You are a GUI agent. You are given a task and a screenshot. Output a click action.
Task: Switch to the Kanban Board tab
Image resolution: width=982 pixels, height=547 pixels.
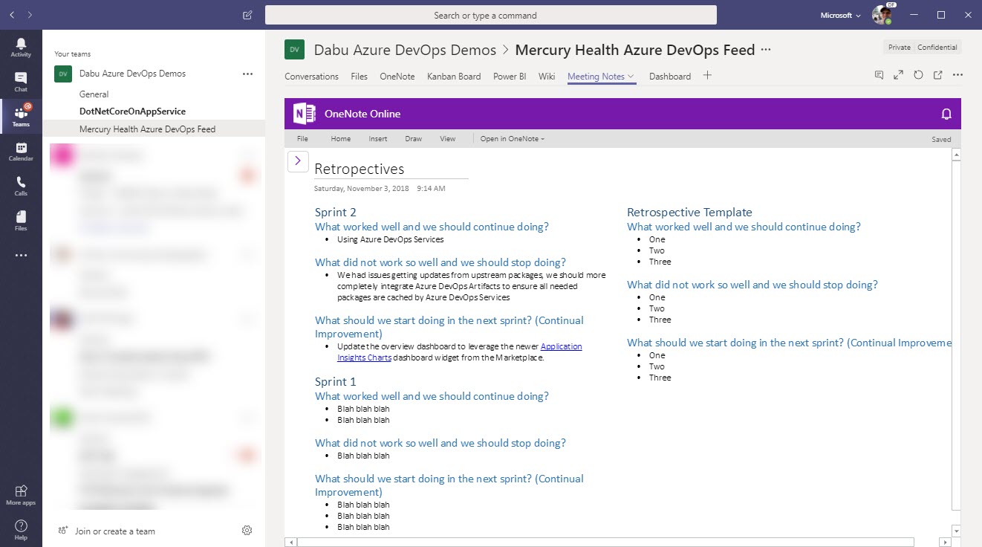[454, 76]
